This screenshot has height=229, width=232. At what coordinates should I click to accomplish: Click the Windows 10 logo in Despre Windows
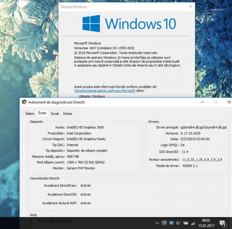(129, 24)
